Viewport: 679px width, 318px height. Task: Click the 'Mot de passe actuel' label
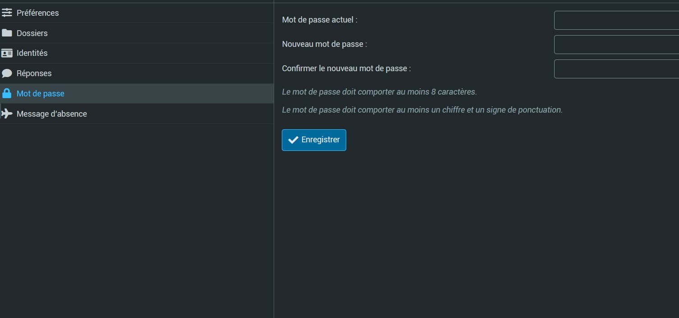pyautogui.click(x=320, y=20)
